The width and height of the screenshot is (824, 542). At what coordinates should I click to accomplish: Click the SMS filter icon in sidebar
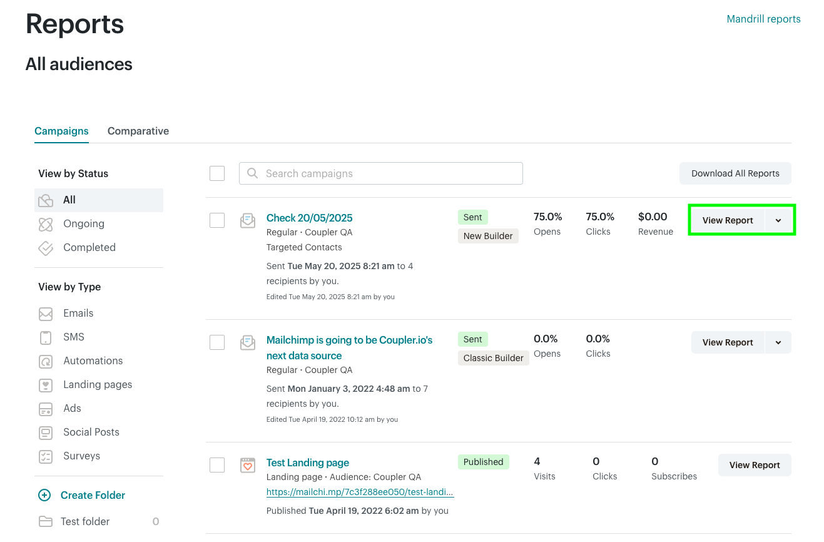coord(45,337)
